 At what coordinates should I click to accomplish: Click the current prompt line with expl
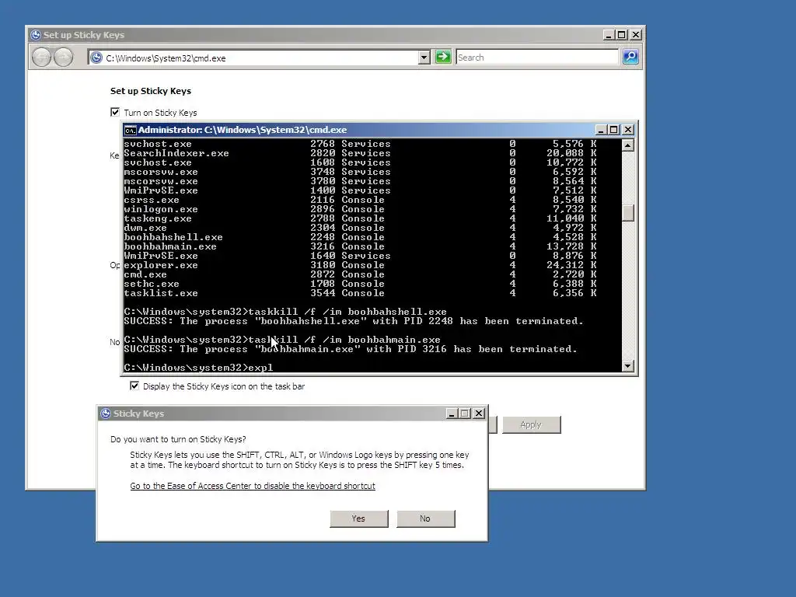[x=198, y=368]
